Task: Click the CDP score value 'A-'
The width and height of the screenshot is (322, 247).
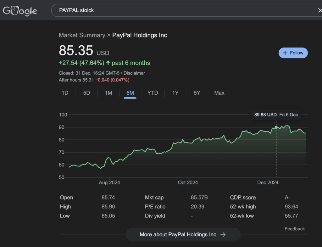Action: pyautogui.click(x=287, y=198)
